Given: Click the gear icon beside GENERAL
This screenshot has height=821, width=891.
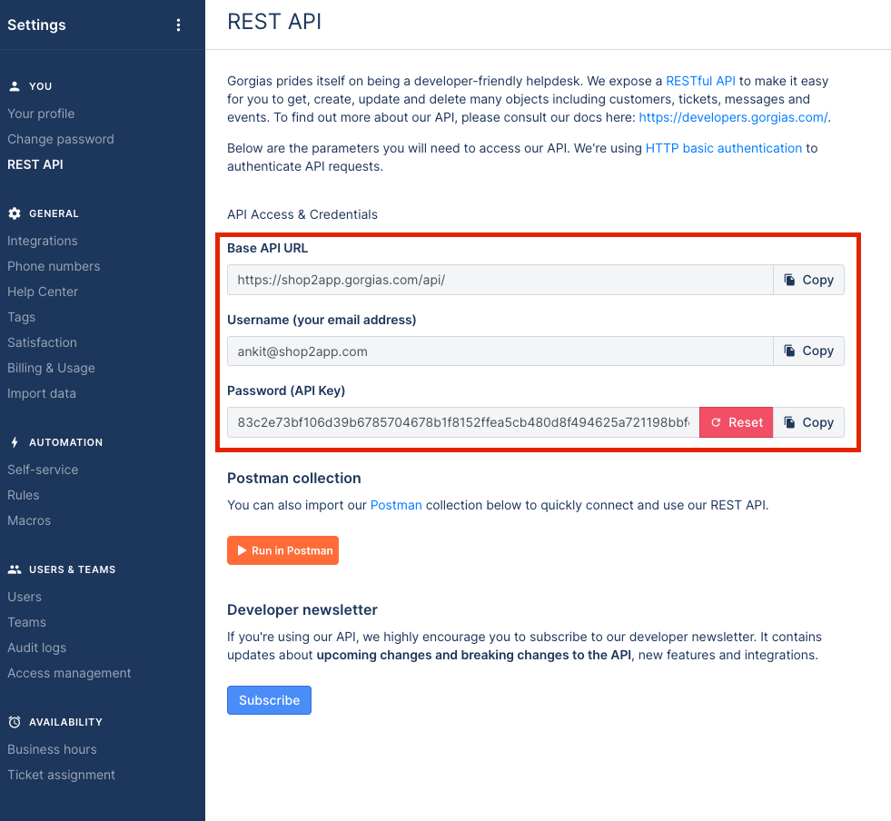Looking at the screenshot, I should [x=15, y=213].
